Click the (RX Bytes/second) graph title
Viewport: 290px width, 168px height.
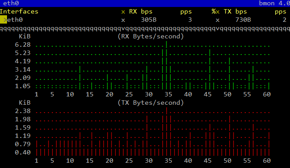151,36
